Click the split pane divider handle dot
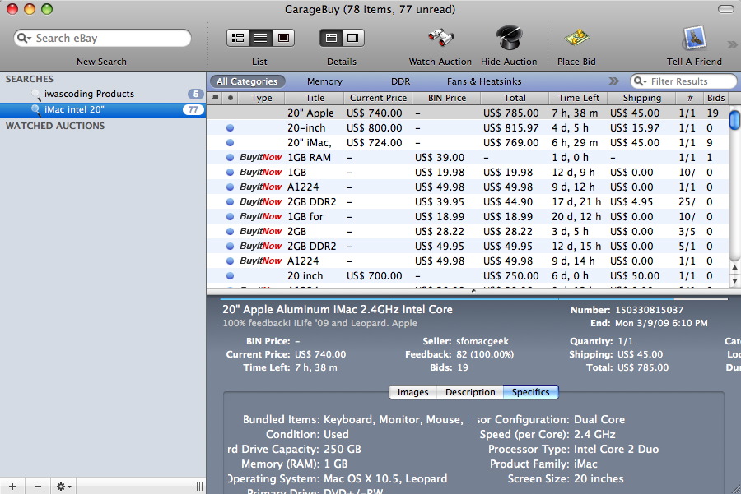Viewport: 741px width, 494px height. (473, 291)
